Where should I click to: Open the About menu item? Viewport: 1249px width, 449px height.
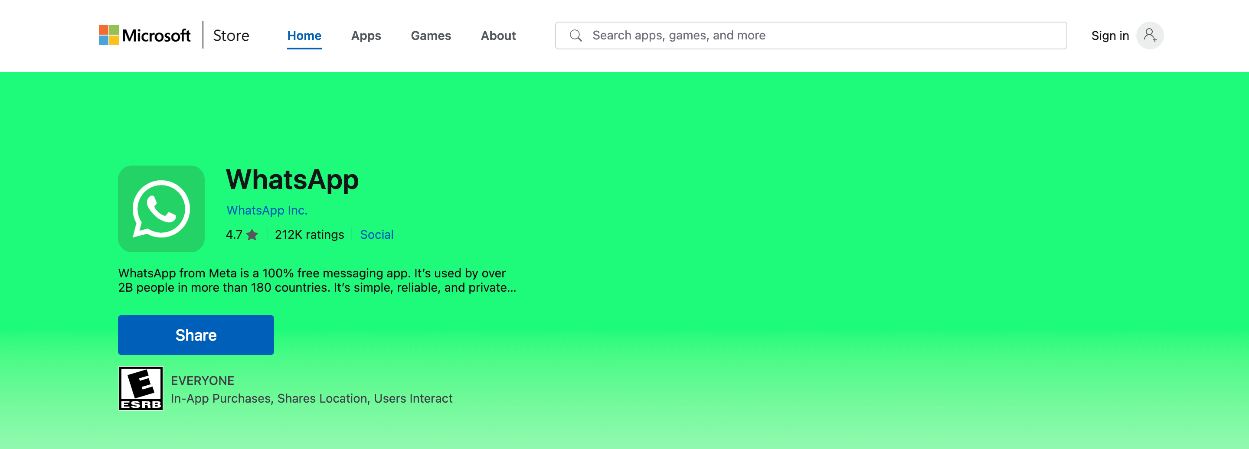click(x=498, y=36)
